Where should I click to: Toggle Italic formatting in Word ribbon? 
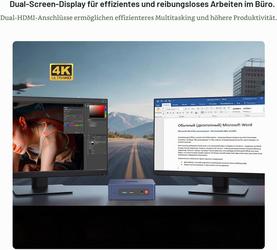coord(170,113)
